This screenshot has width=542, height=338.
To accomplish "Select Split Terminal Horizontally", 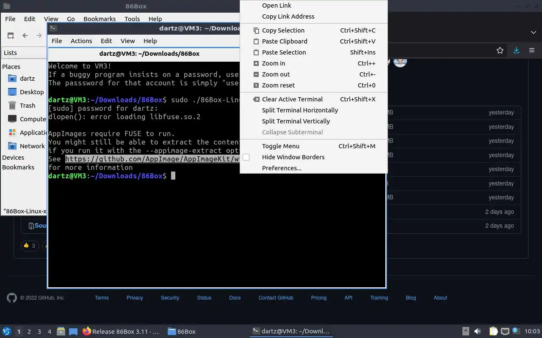I will [x=313, y=110].
